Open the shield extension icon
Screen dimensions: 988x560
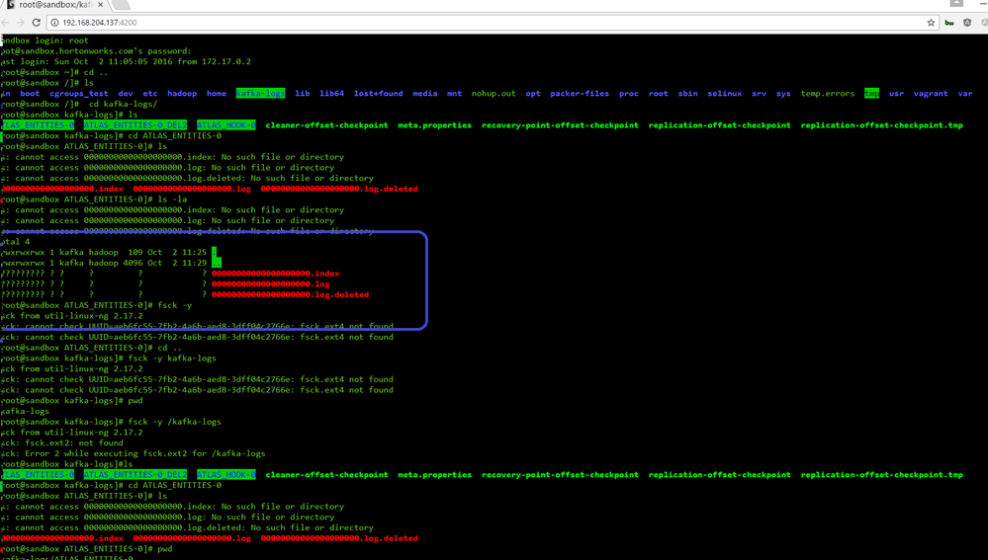(x=967, y=23)
